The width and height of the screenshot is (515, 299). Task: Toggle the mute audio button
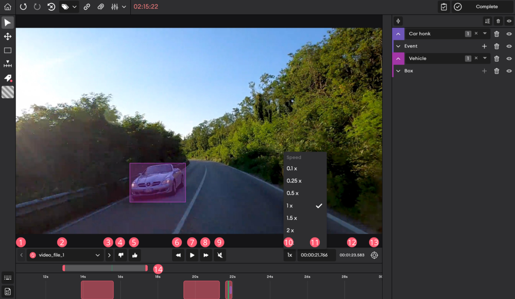coord(220,255)
